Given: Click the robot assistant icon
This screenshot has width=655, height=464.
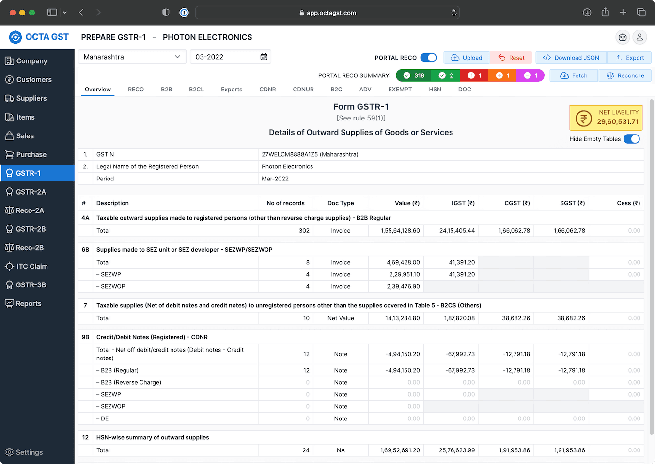Looking at the screenshot, I should (623, 37).
